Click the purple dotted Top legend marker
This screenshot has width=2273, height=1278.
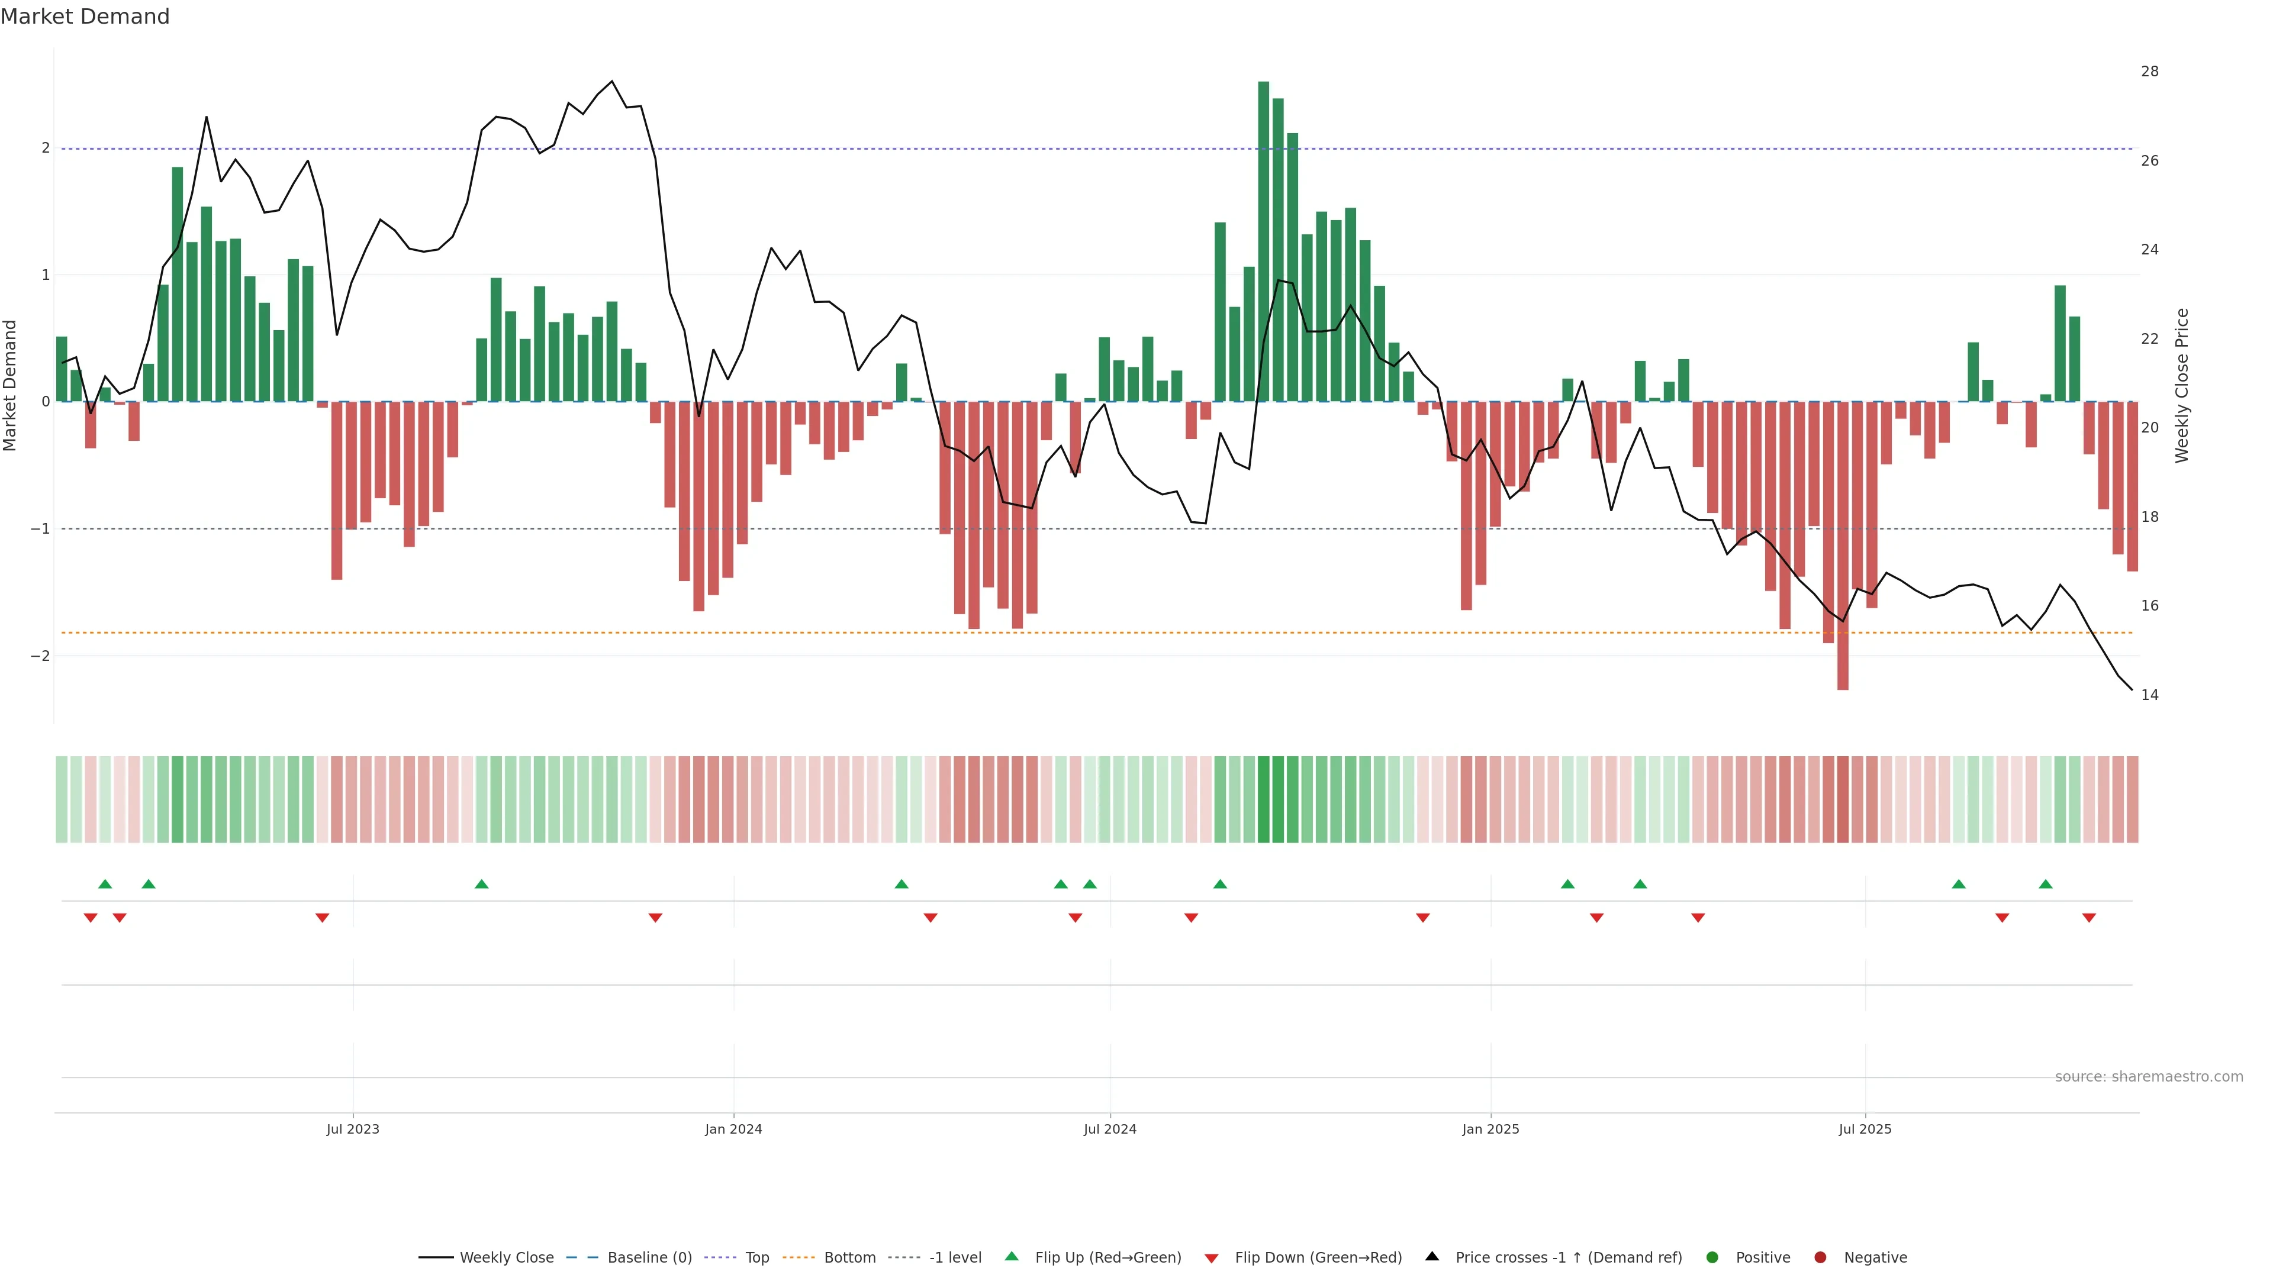720,1257
